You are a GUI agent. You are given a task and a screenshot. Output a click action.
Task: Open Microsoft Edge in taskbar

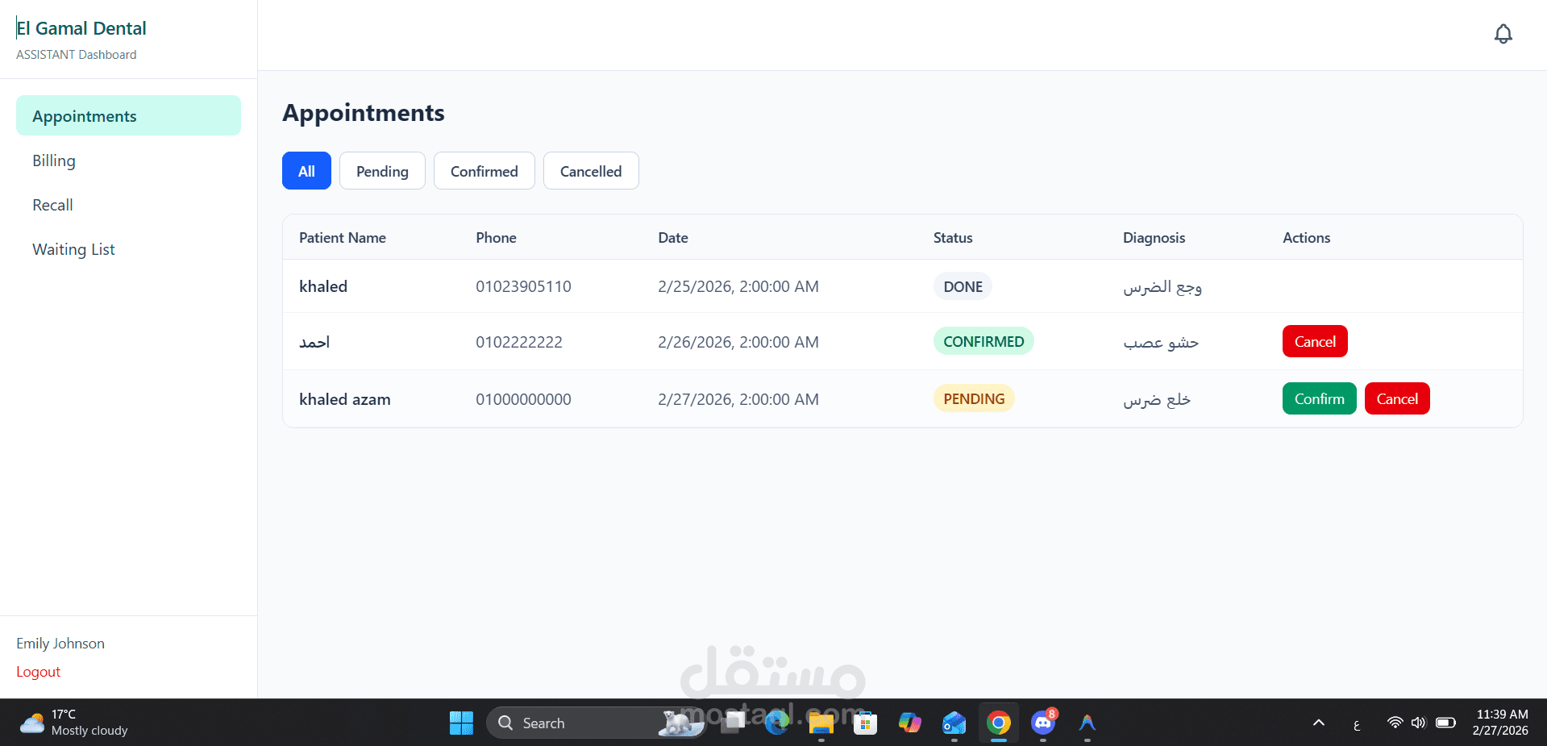click(777, 723)
